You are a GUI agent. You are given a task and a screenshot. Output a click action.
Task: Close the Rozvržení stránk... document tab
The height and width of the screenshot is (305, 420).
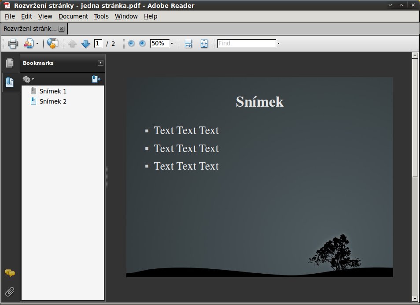62,29
